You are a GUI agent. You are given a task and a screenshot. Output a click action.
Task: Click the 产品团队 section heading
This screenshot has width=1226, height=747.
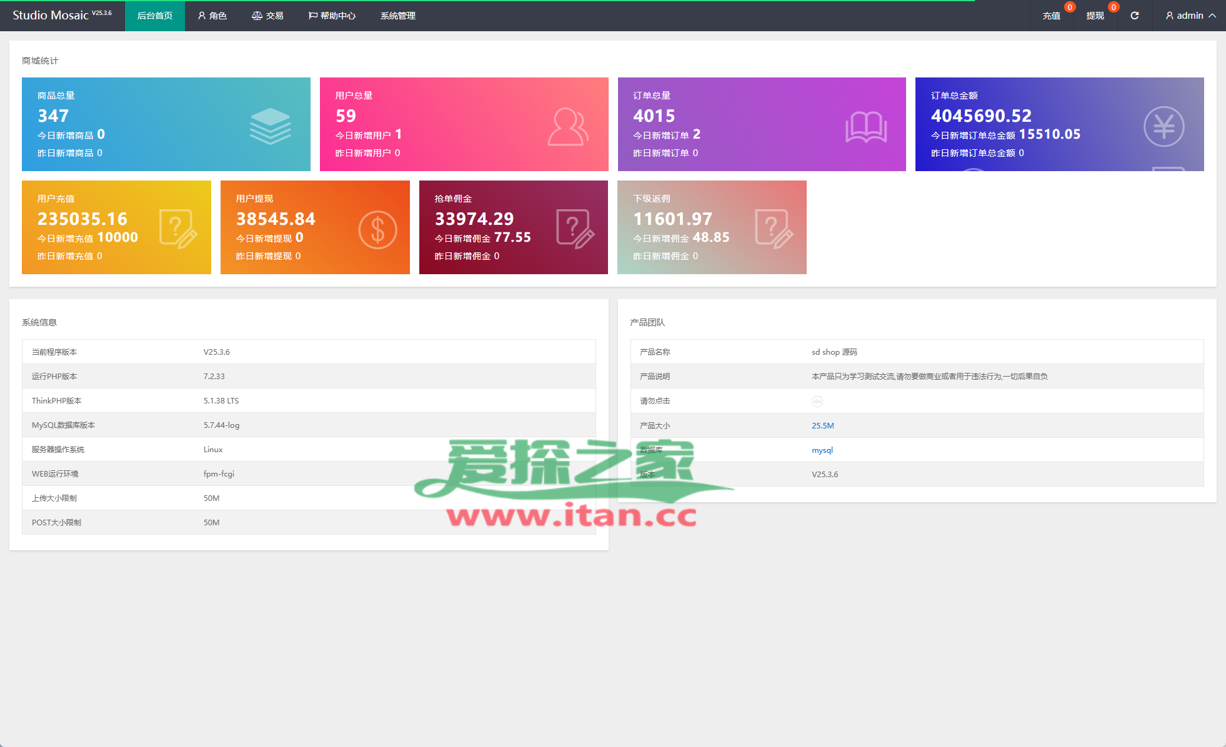coord(647,322)
